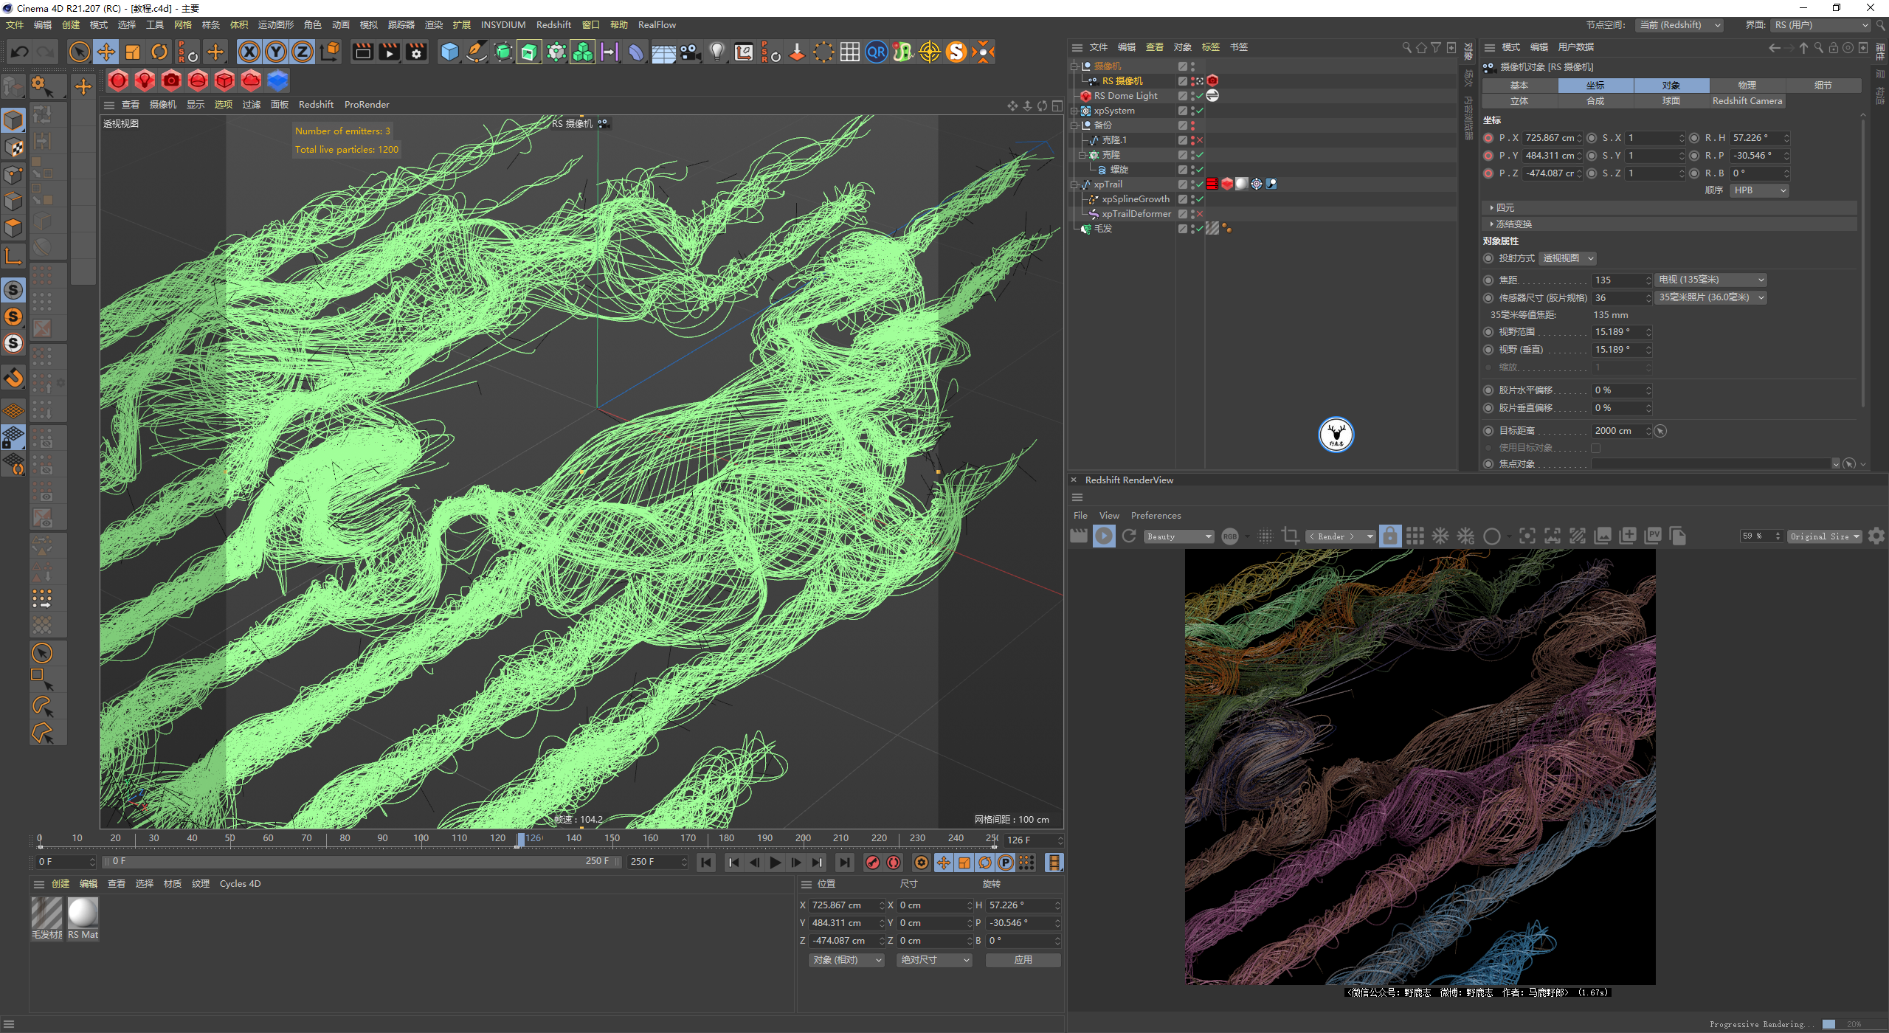Expand the 冻结变换 section
Viewport: 1889px width, 1033px height.
1513,224
